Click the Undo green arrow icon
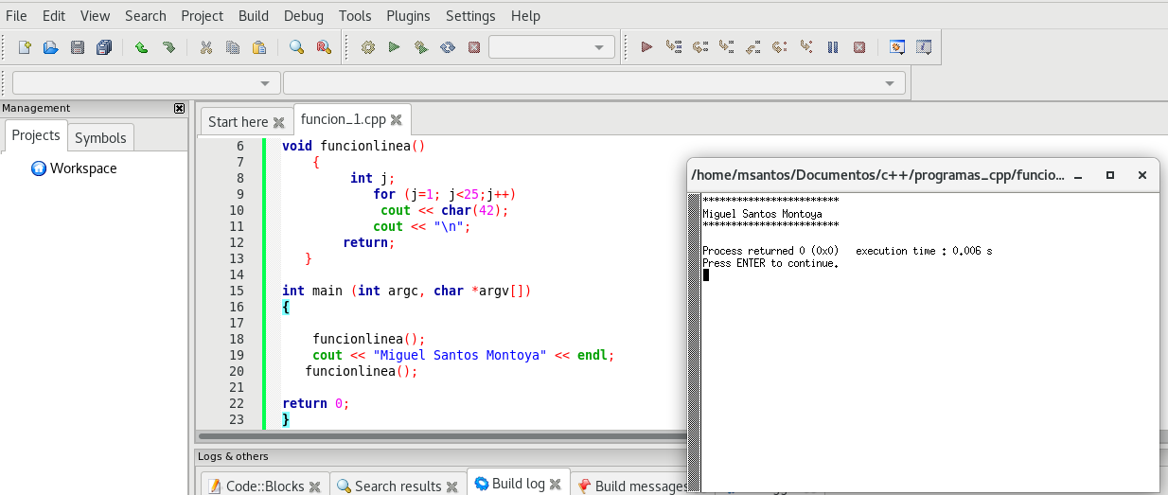1168x495 pixels. tap(142, 47)
